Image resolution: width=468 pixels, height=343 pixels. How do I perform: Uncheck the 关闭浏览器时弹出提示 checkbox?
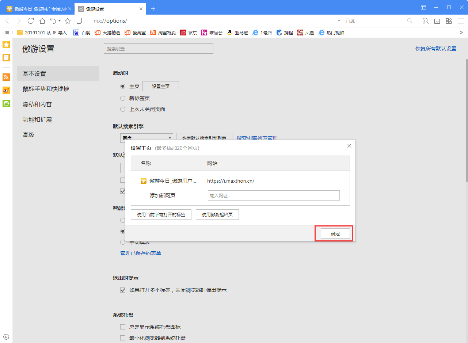coord(123,290)
